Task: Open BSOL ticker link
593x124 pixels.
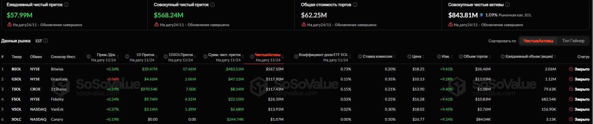Action: click(16, 69)
